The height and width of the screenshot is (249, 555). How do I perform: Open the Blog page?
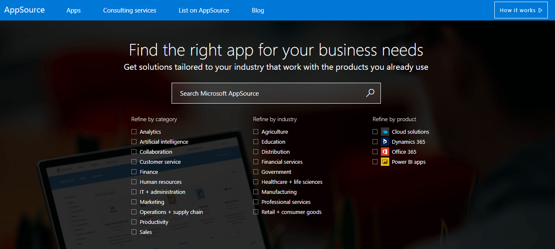coord(257,10)
